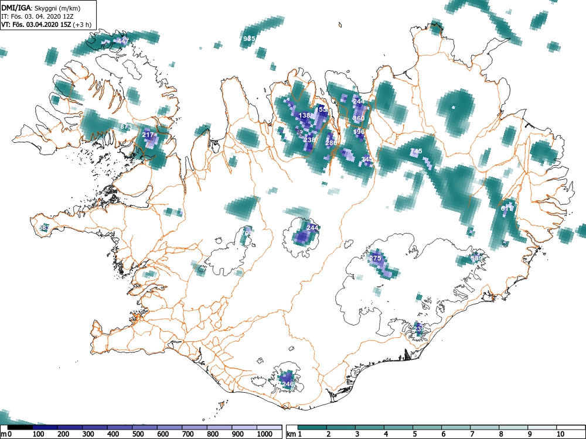Click the '238' visibility value
Image resolution: width=586 pixels, height=439 pixels.
(309, 140)
